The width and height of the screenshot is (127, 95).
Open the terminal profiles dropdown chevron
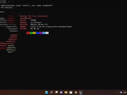tap(13, 2)
